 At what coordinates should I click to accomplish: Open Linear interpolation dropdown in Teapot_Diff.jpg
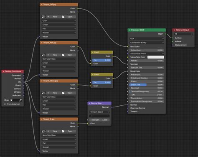59,25
